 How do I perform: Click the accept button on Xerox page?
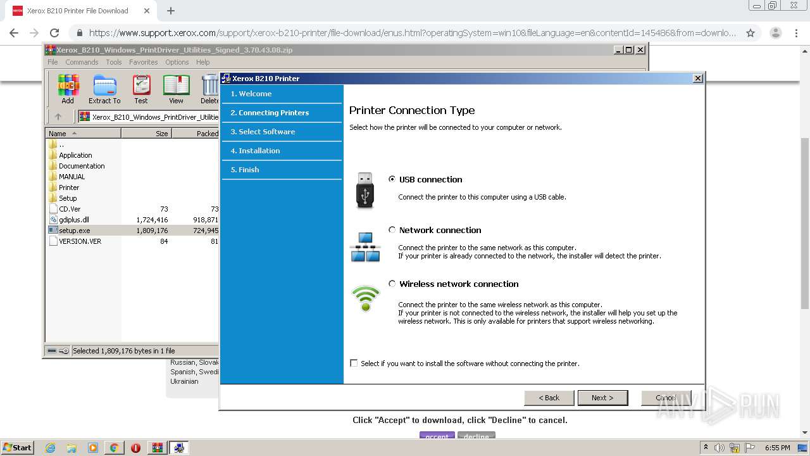[437, 436]
